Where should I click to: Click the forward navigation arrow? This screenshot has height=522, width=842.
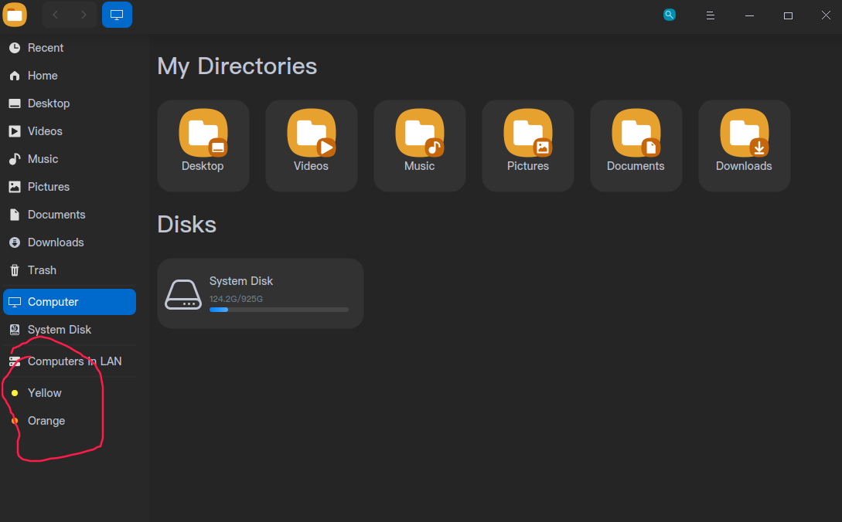tap(82, 14)
